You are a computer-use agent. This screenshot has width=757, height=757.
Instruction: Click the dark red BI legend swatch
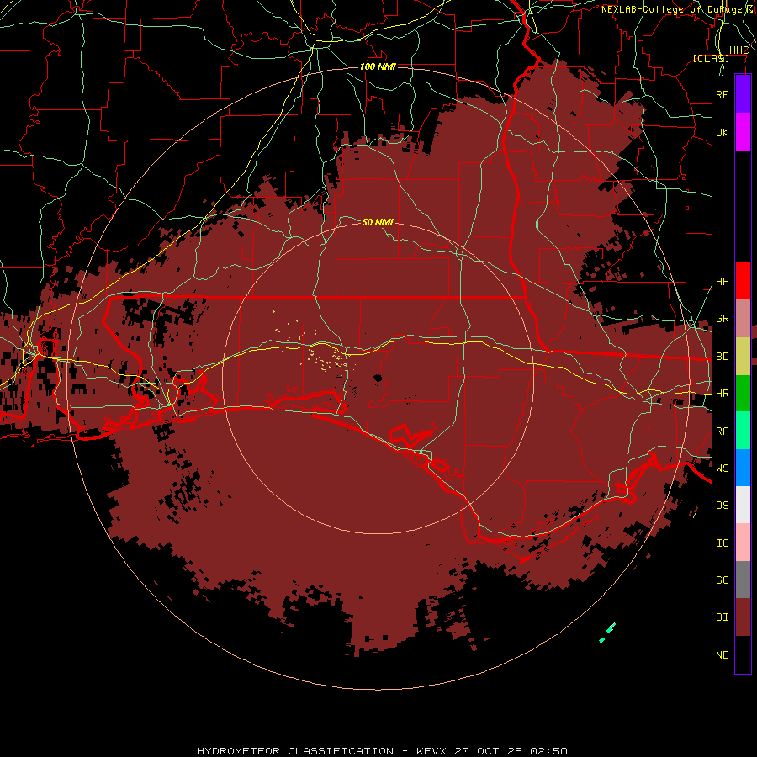click(x=743, y=617)
